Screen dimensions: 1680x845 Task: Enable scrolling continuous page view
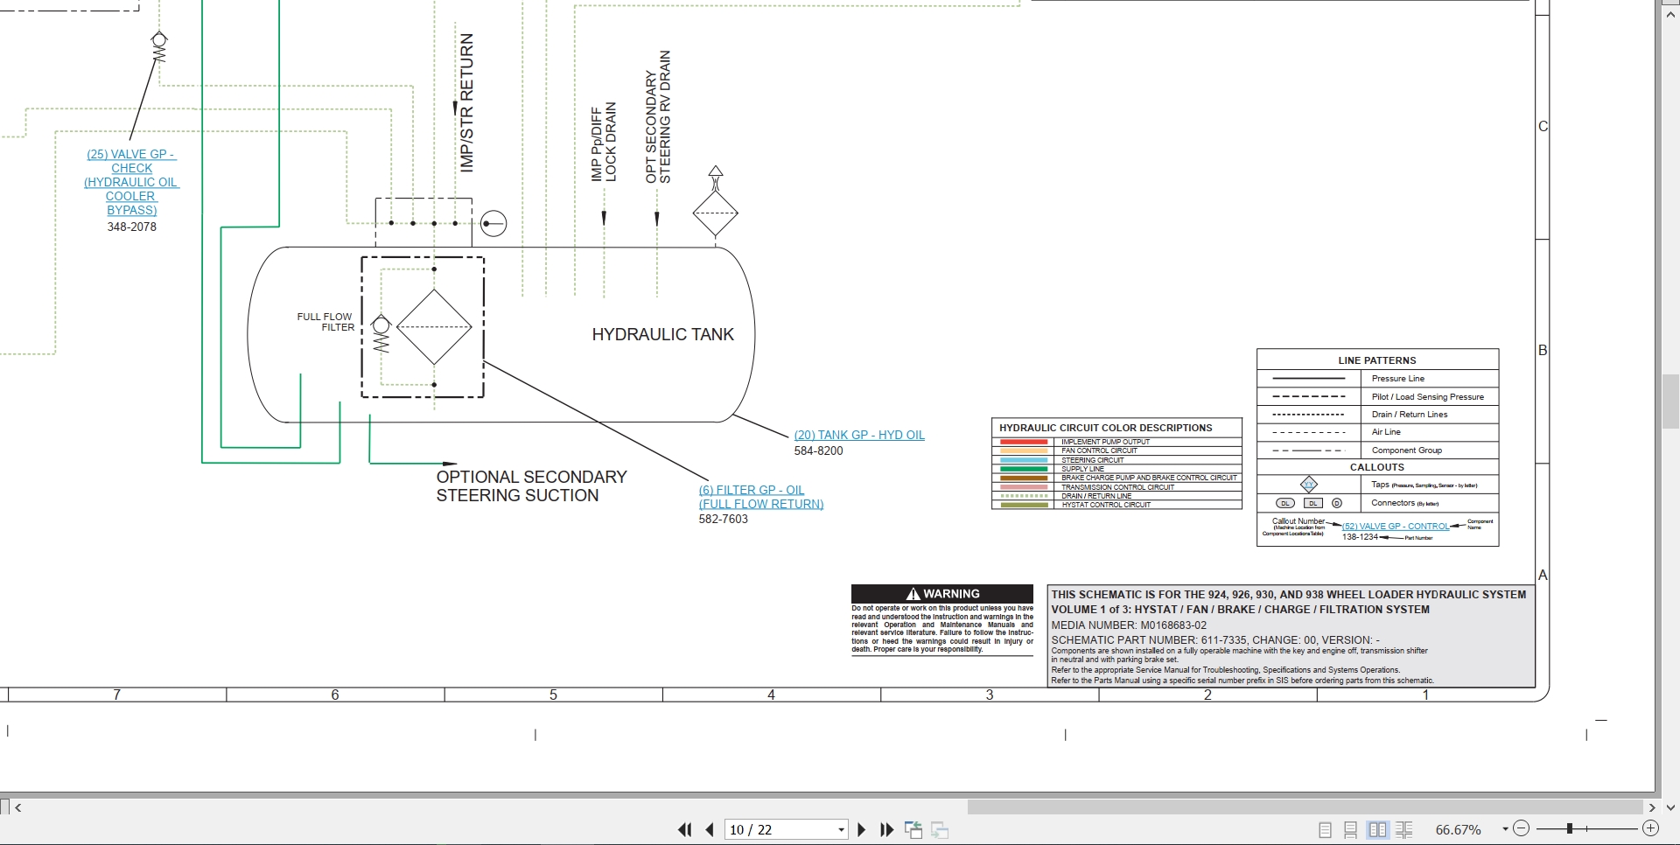click(1351, 830)
